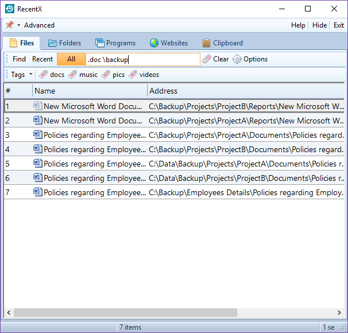Open the Help menu
The height and width of the screenshot is (333, 348).
298,25
